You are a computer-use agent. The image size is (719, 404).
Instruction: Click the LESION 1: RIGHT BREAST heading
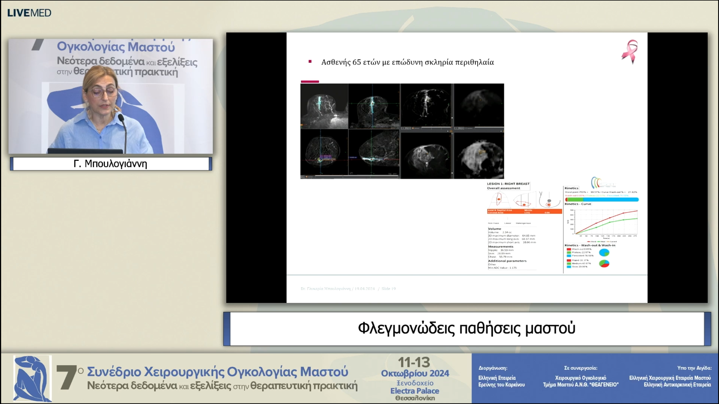[x=508, y=184]
